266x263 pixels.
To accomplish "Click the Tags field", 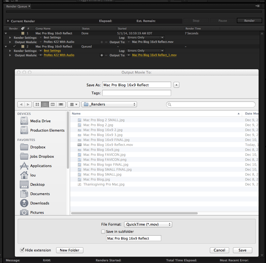I will tap(136, 93).
